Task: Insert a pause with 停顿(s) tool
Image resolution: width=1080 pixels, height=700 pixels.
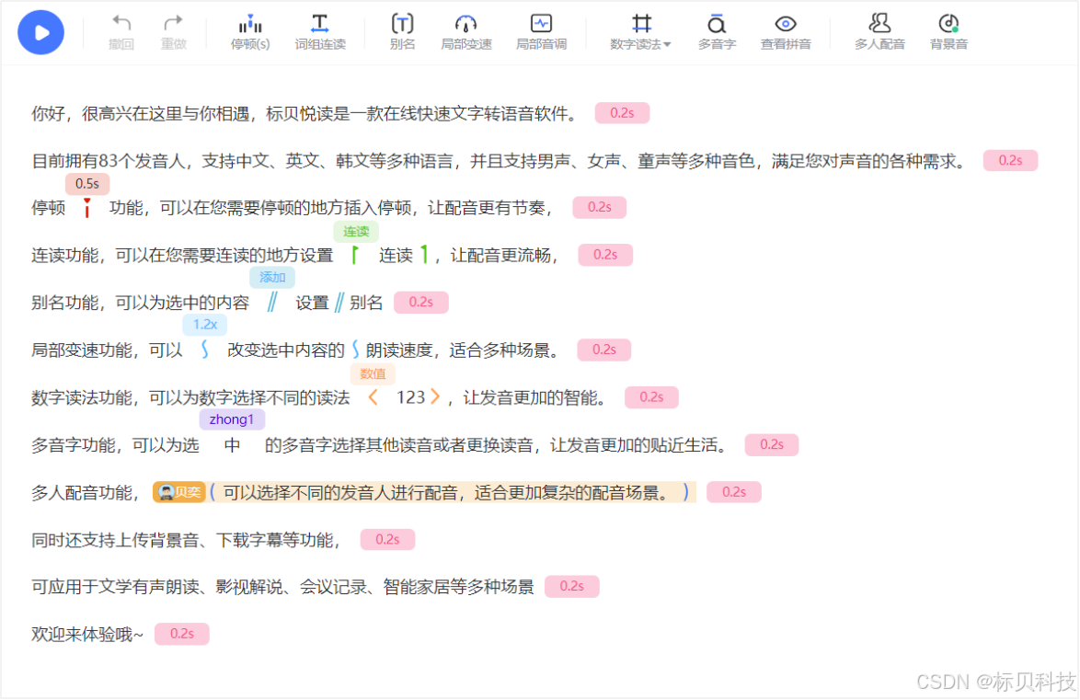Action: coord(250,32)
